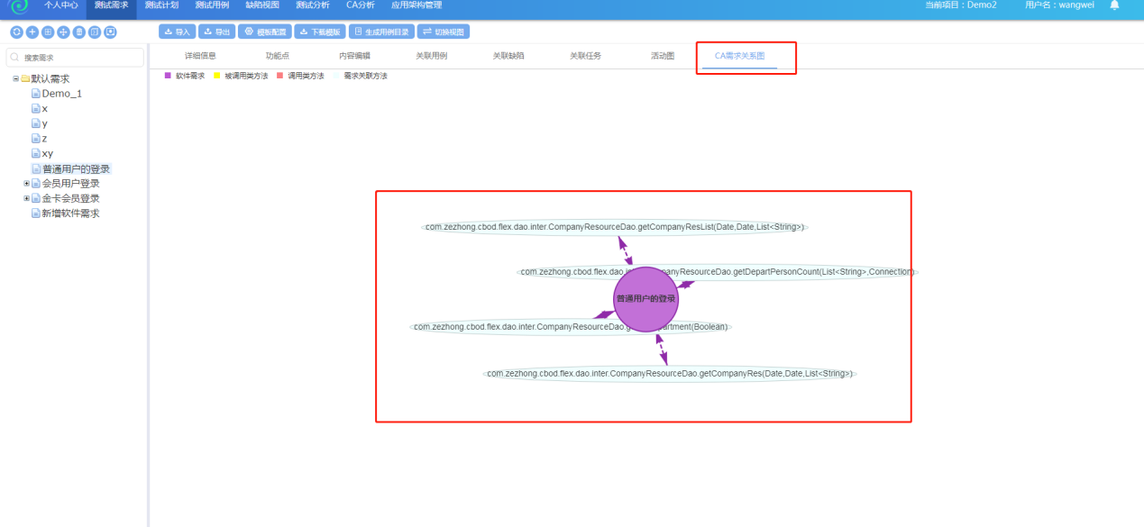Viewport: 1144px width, 527px height.
Task: Switch to the 活动图 tab
Action: point(663,56)
